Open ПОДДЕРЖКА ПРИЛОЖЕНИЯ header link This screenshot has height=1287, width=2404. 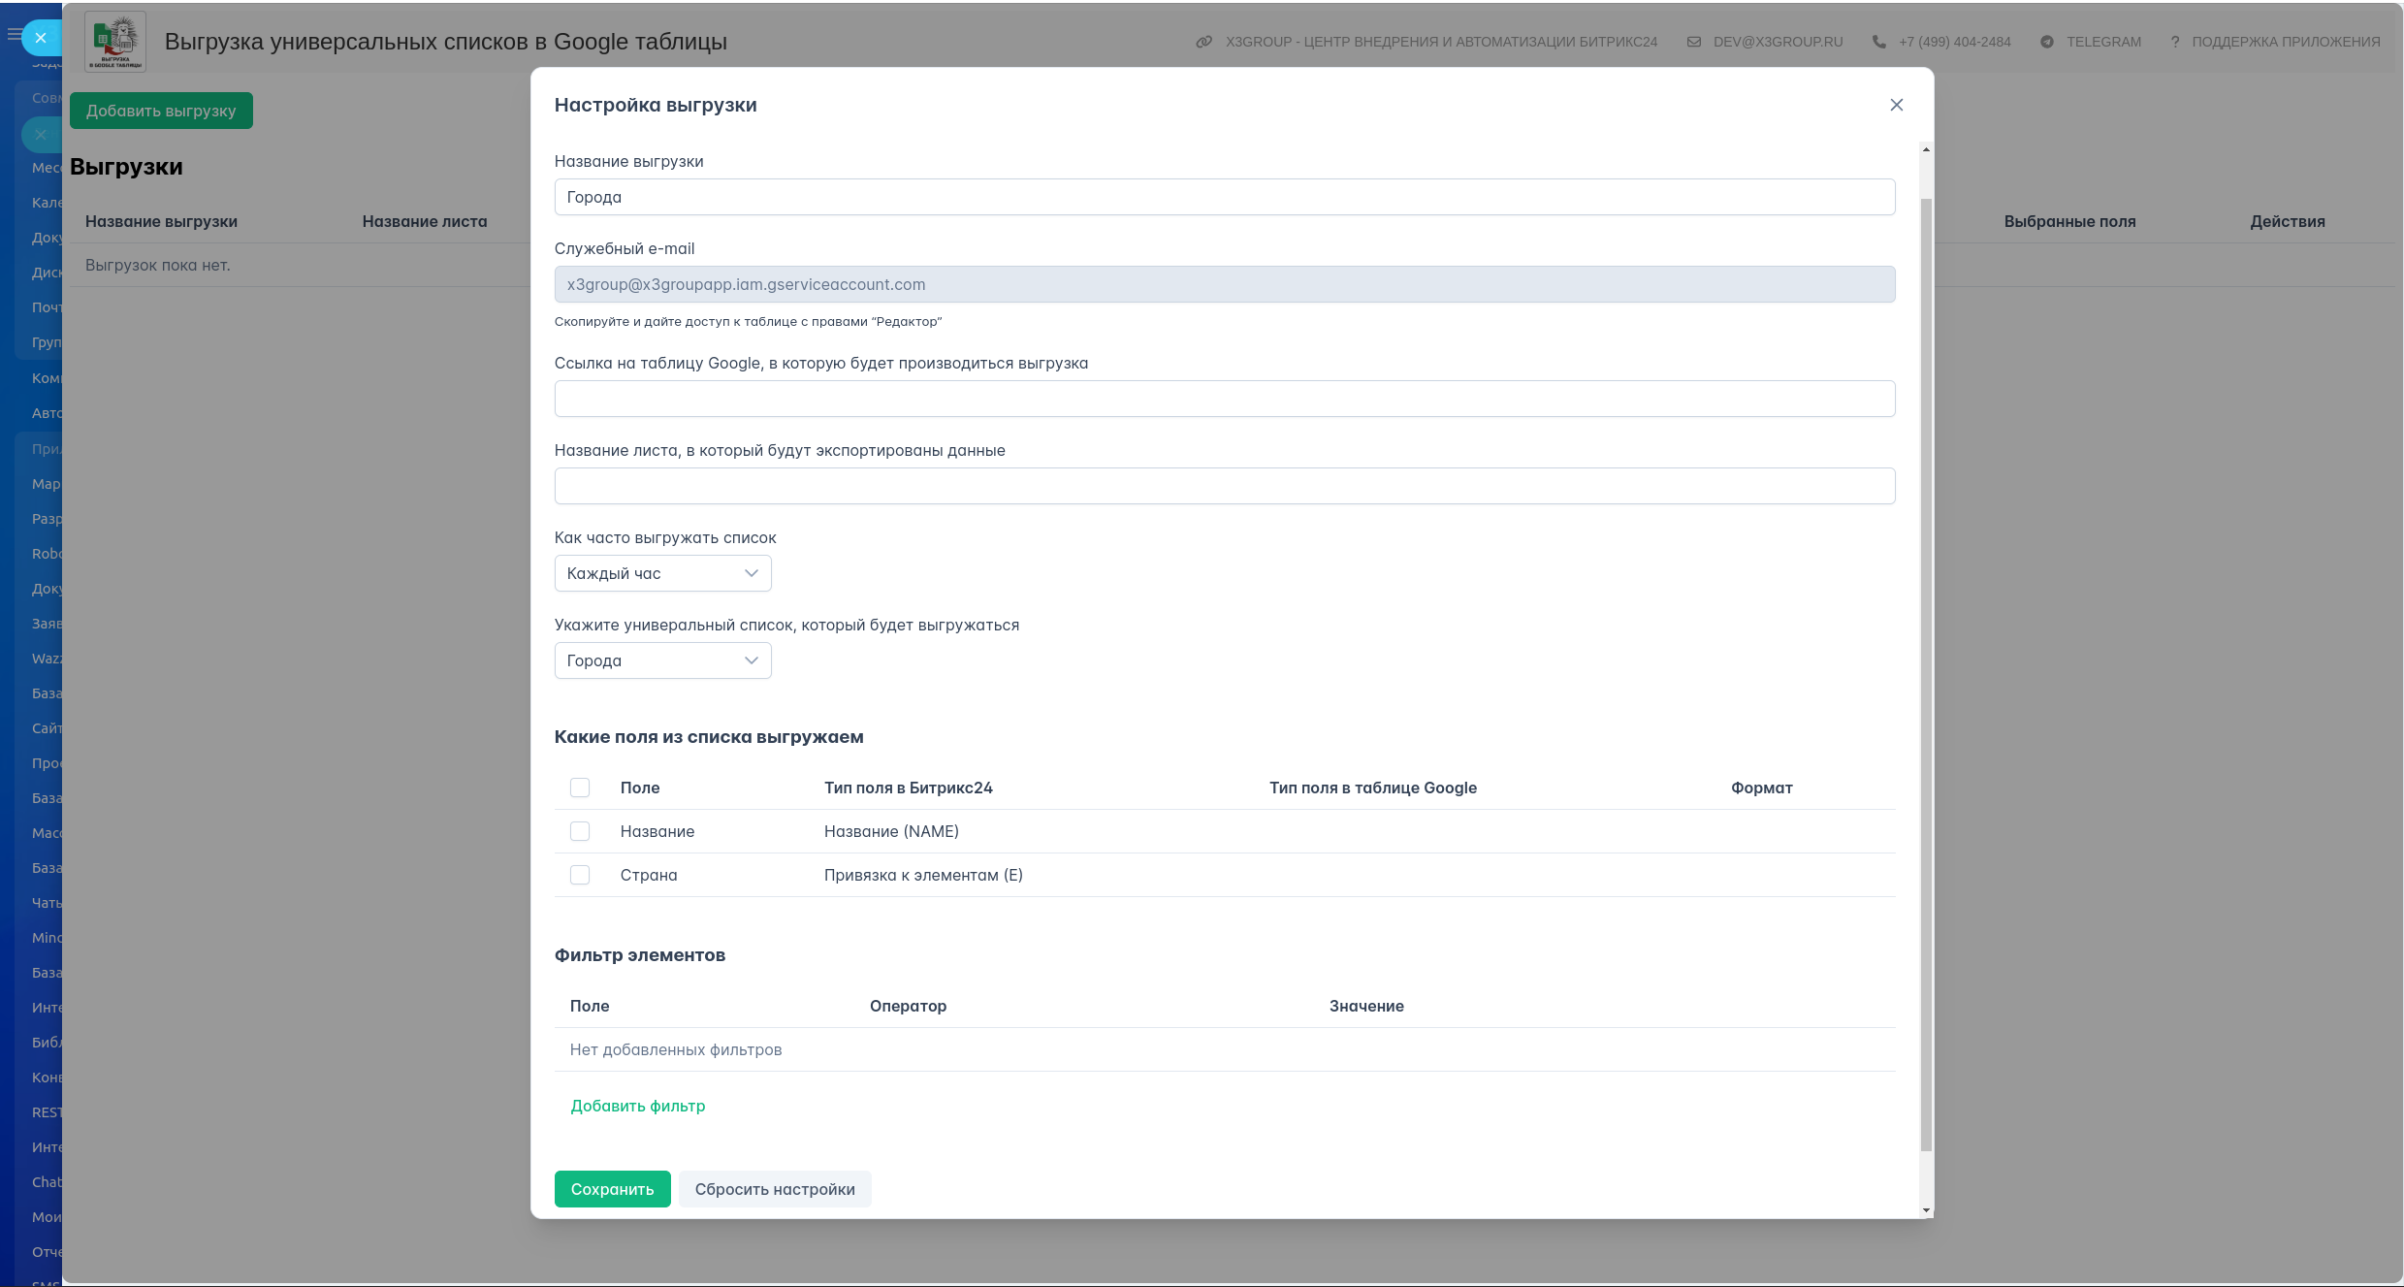[x=2285, y=42]
